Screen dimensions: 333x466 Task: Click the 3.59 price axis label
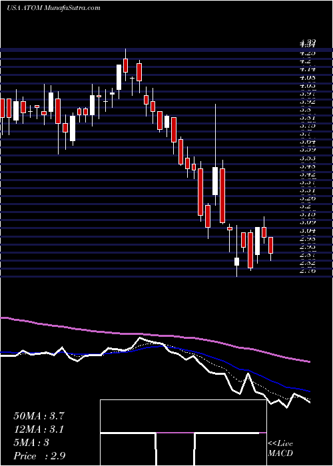point(307,150)
